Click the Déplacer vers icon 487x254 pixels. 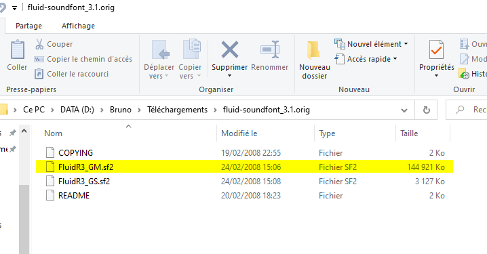click(x=160, y=49)
